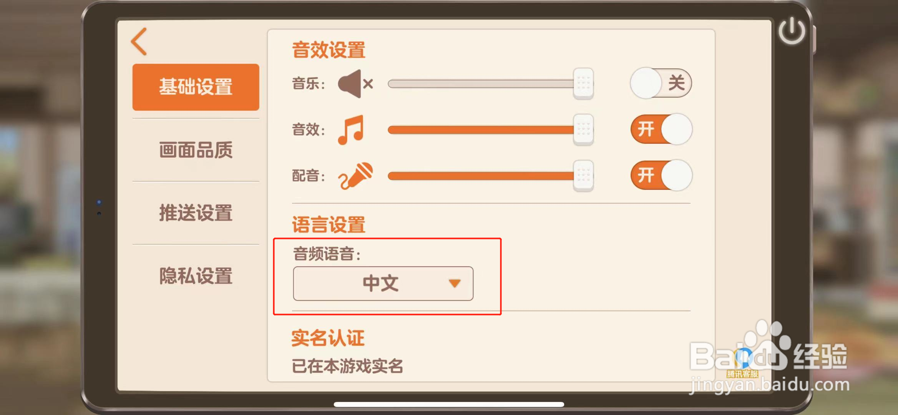This screenshot has width=898, height=415.
Task: Turn off the sound effects (音效) toggle
Action: (x=661, y=129)
